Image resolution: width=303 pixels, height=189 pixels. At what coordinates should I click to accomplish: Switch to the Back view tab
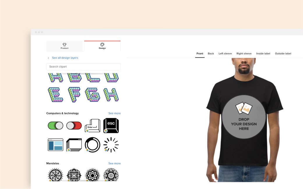[x=211, y=54]
